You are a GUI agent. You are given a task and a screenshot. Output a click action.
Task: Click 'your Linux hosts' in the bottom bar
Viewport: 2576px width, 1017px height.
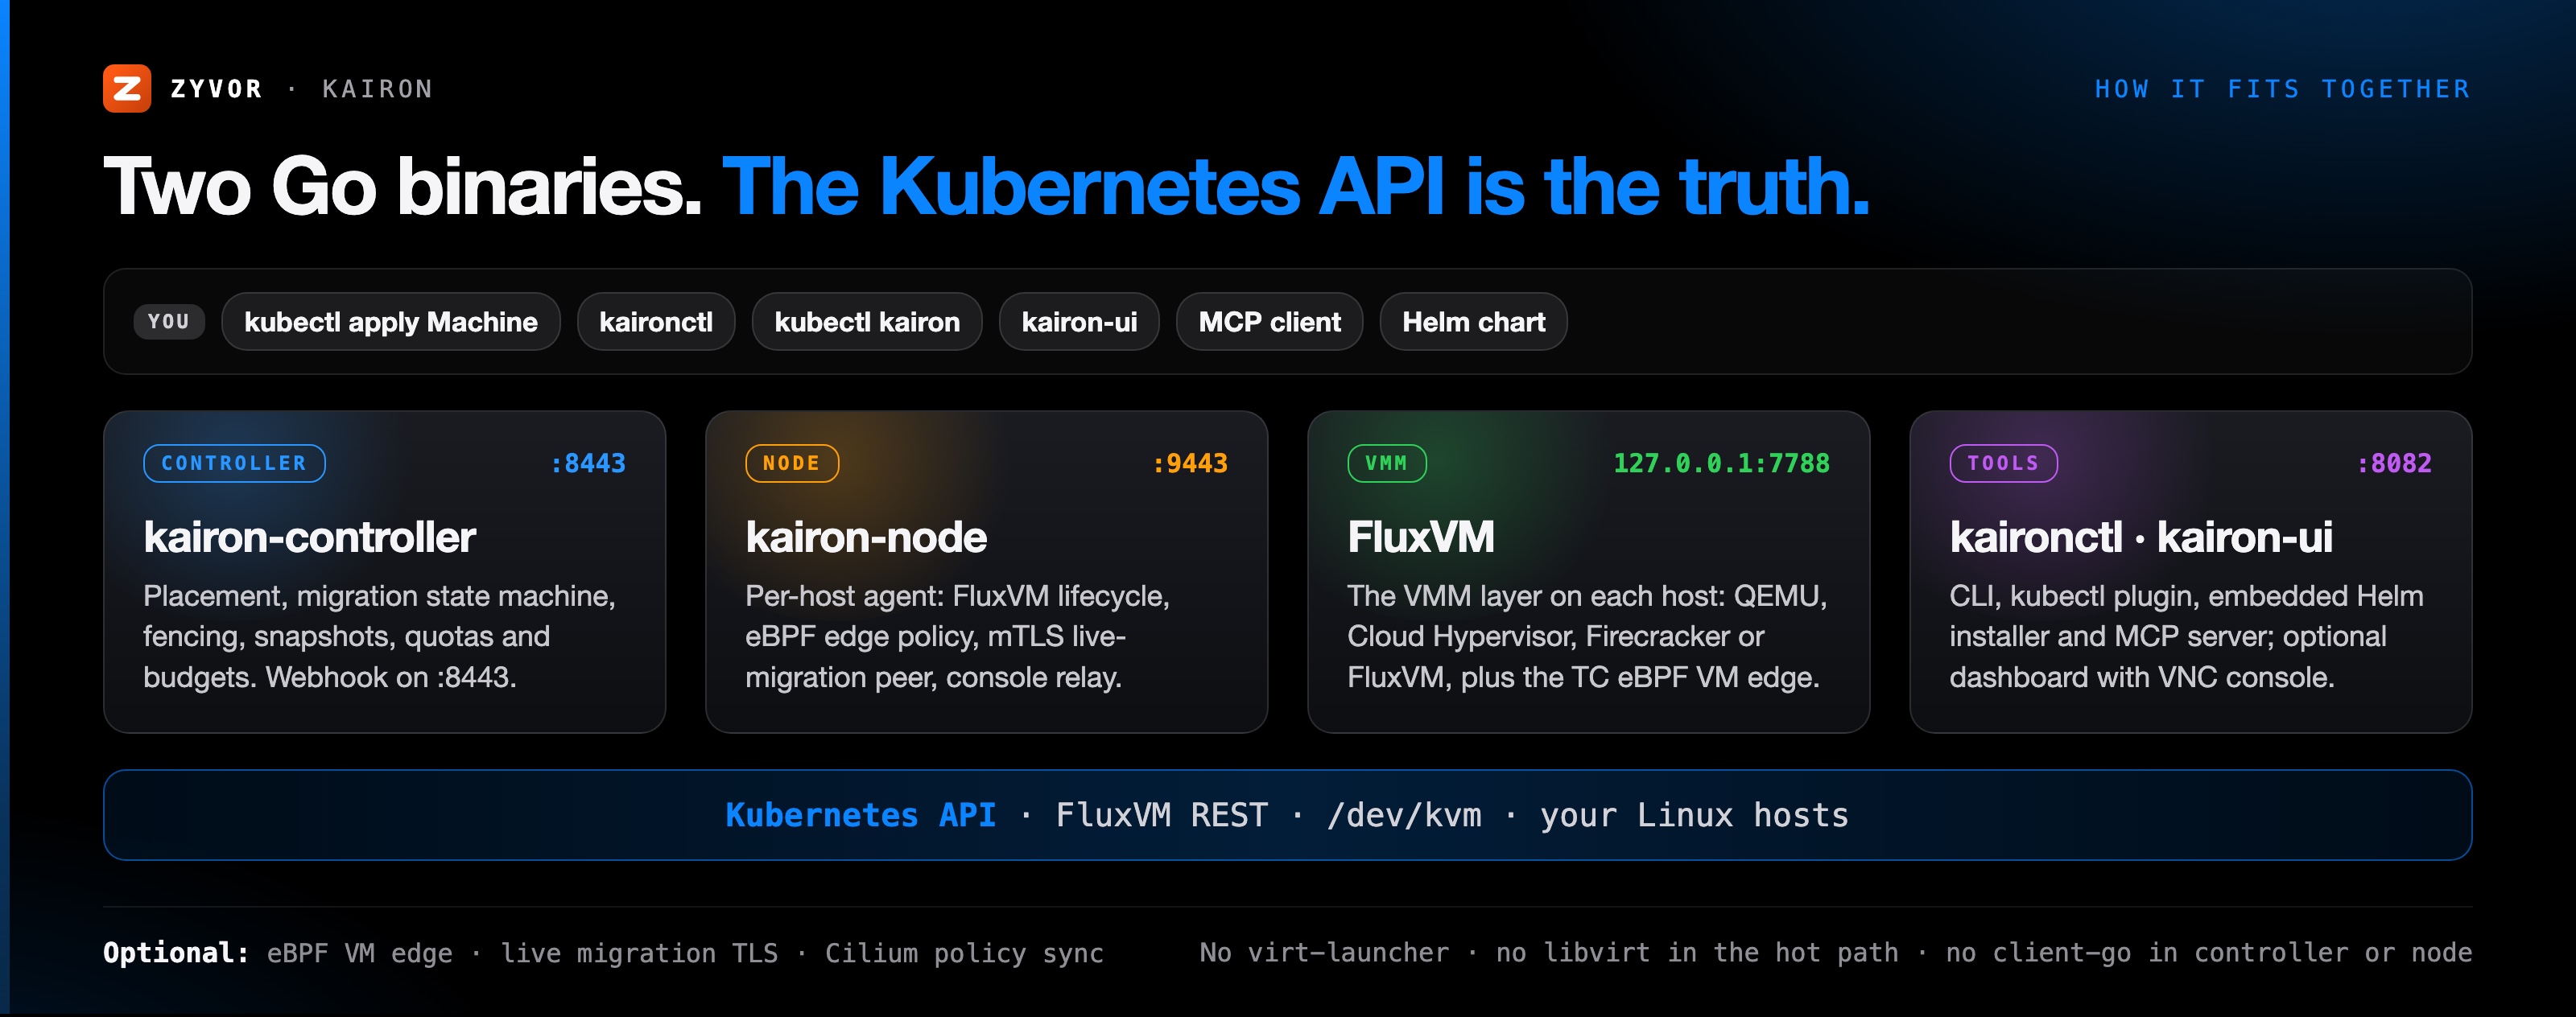coord(1694,815)
